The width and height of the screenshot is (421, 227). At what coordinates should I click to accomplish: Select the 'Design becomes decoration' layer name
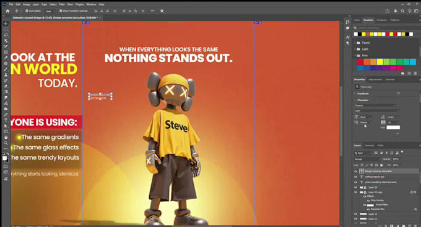coord(378,171)
